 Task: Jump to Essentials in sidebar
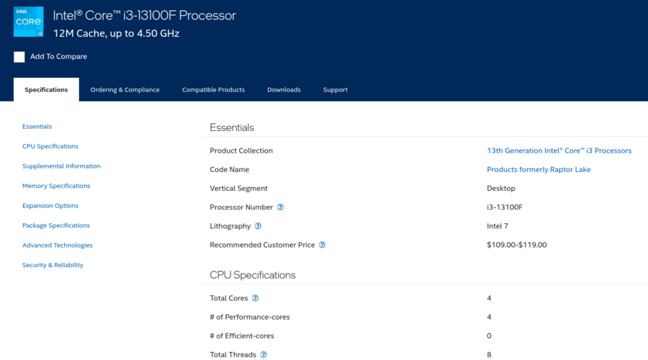click(37, 127)
